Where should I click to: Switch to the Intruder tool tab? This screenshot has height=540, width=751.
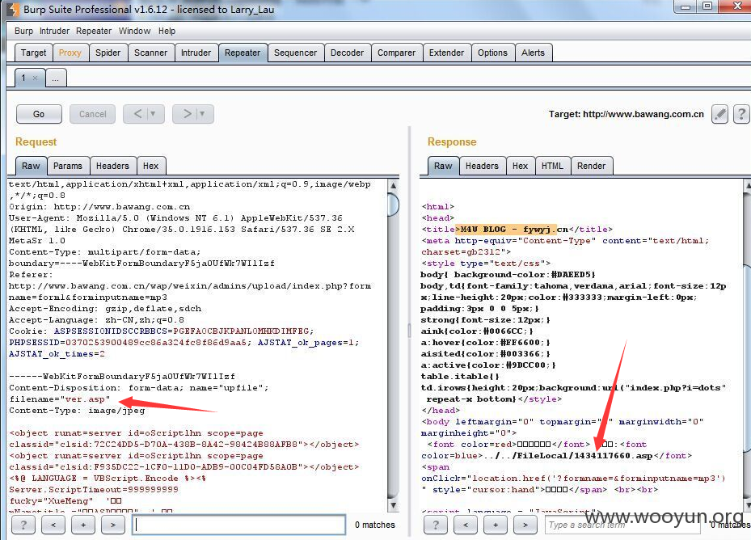[196, 53]
